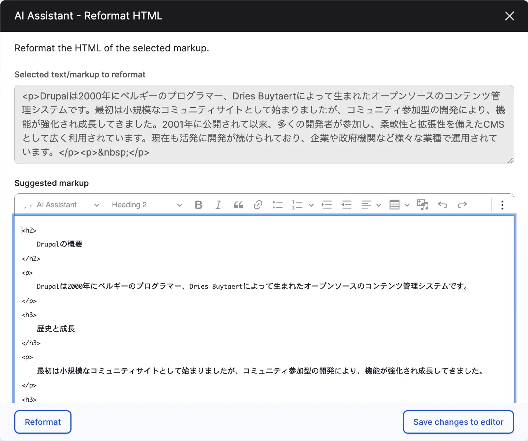Click the Reformat button
This screenshot has width=528, height=441.
[x=43, y=422]
